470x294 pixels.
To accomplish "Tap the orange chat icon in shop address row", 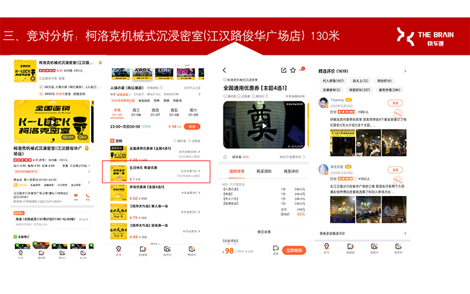I will (76, 197).
